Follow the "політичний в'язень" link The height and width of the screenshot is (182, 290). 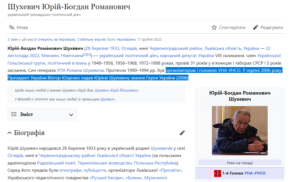tap(67, 63)
